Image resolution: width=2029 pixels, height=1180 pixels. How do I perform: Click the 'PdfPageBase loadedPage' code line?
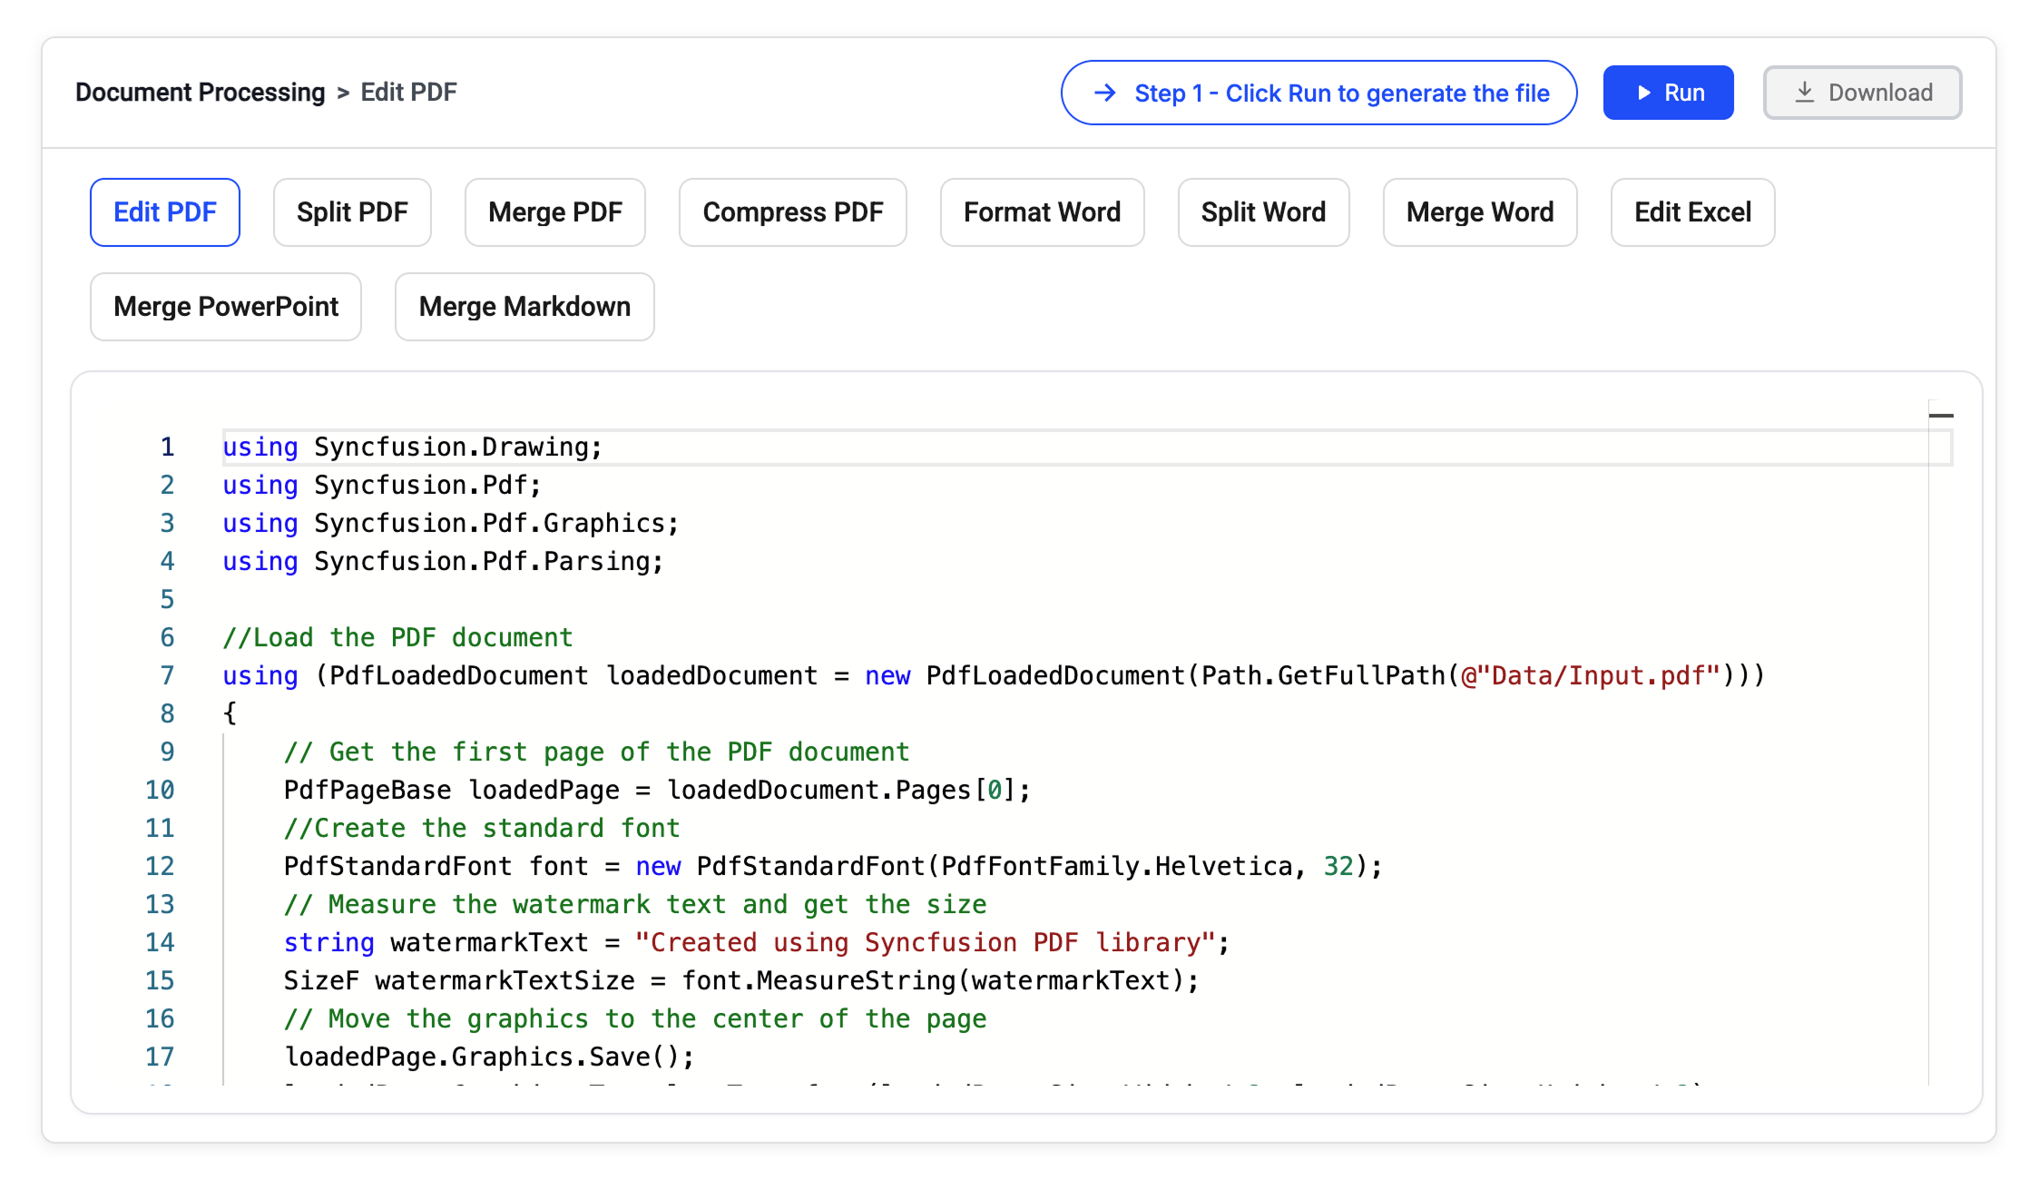(x=658, y=790)
